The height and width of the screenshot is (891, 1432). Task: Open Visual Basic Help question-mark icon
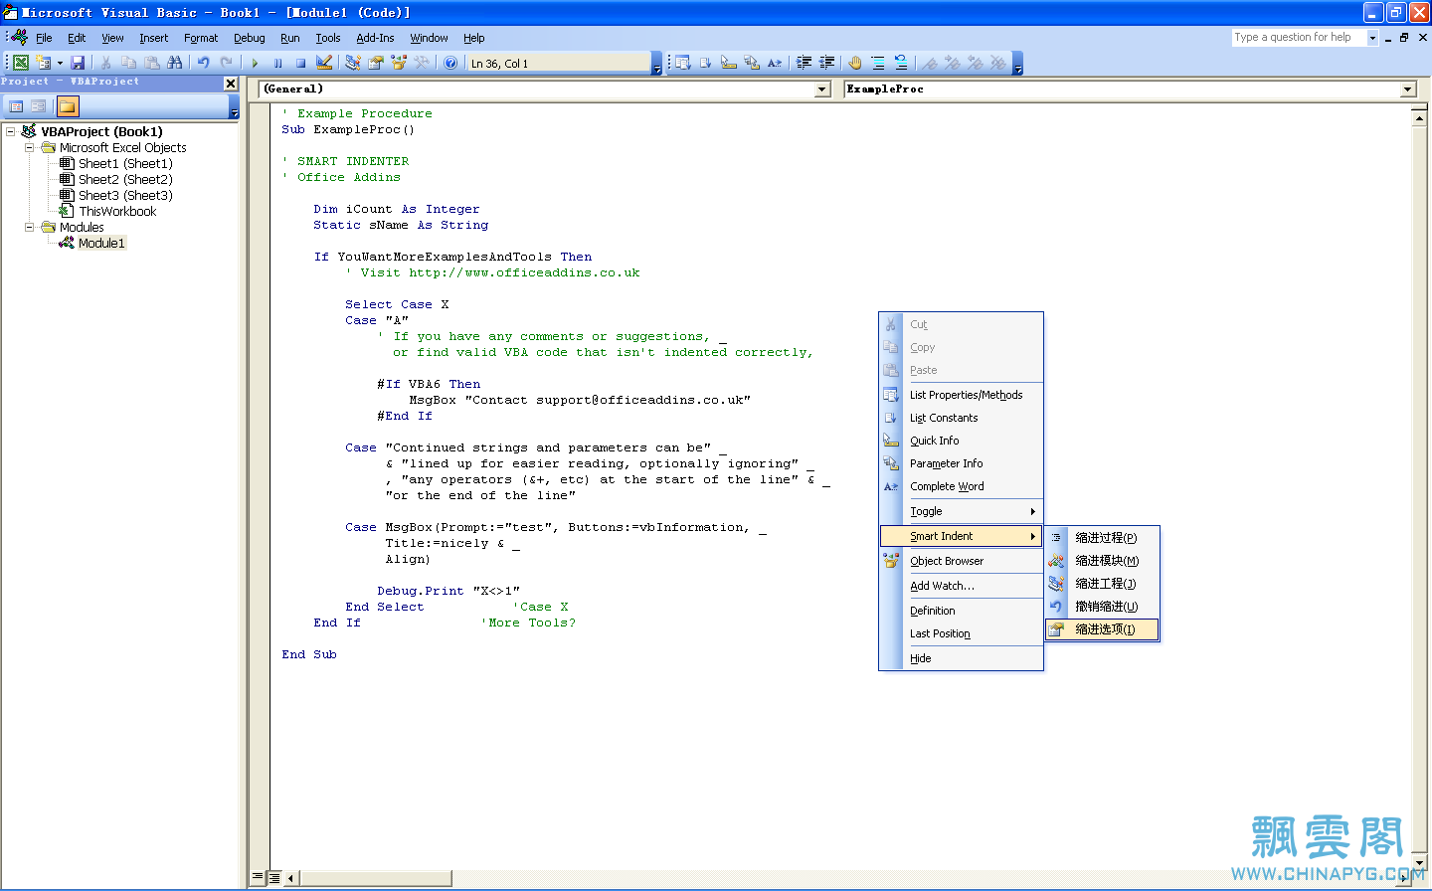450,62
